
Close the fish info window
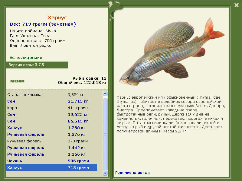click(x=236, y=5)
